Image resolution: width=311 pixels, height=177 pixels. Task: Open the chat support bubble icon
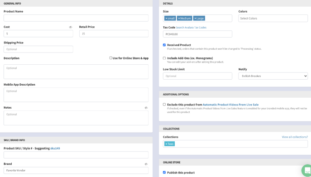click(x=306, y=170)
